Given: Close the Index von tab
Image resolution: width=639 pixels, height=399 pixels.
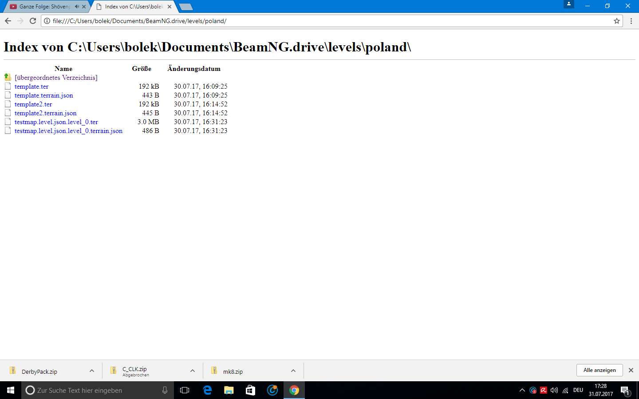Looking at the screenshot, I should [x=170, y=7].
